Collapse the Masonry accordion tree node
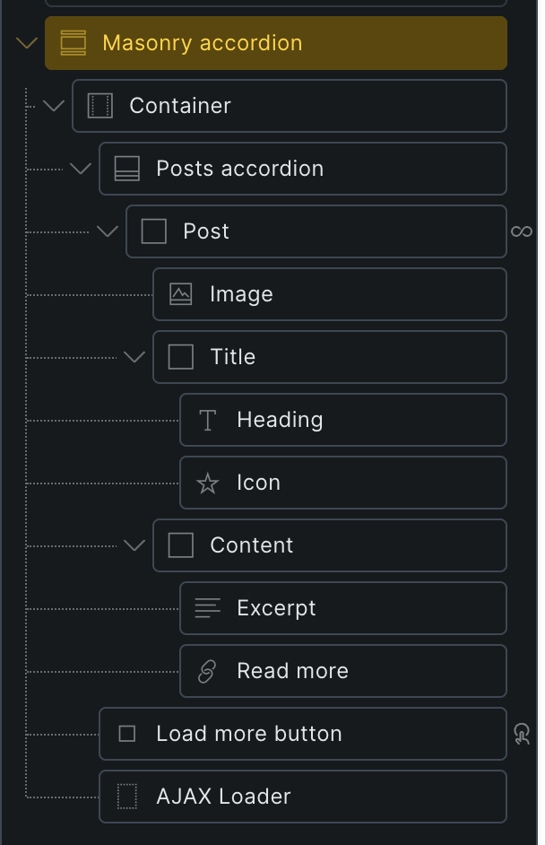Image resolution: width=545 pixels, height=845 pixels. click(27, 43)
